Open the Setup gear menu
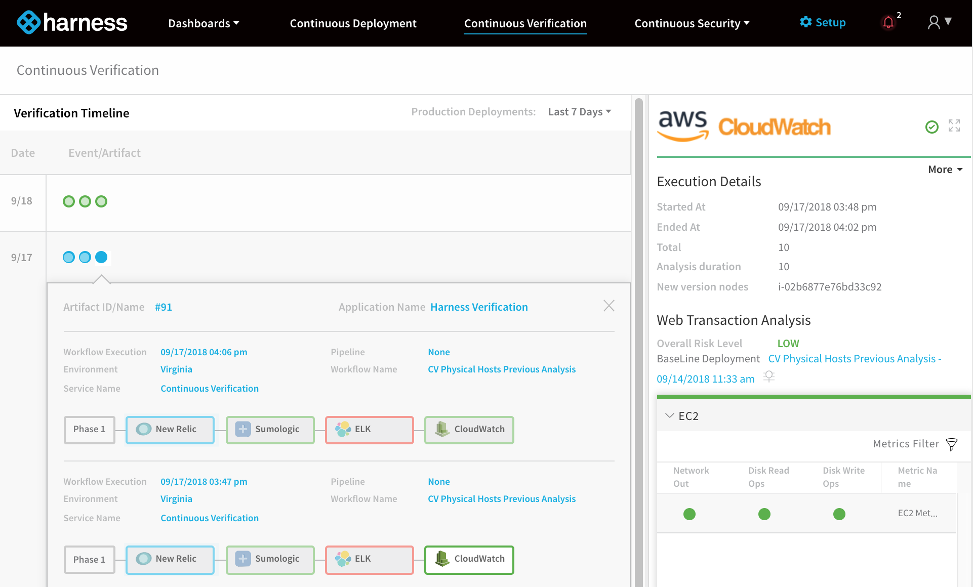Viewport: 973px width, 587px height. [823, 23]
